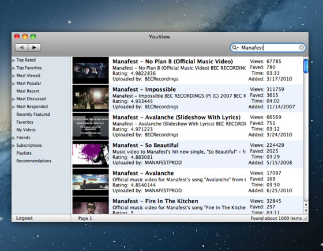Open No Plan B video thumbnail
323x251 pixels.
pos(91,70)
